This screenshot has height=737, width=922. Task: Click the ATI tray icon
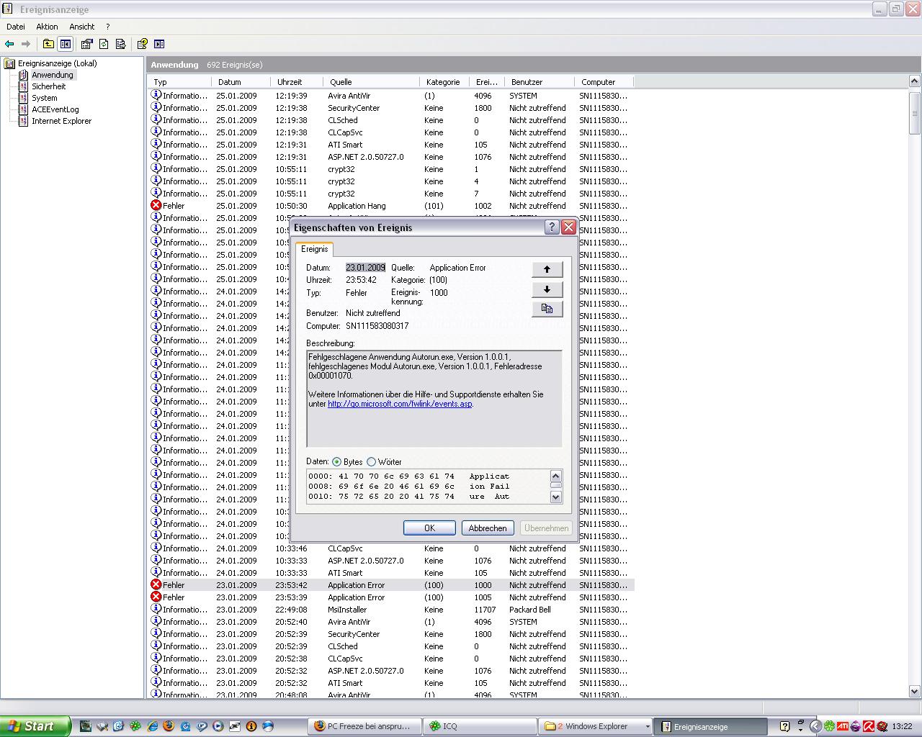842,726
